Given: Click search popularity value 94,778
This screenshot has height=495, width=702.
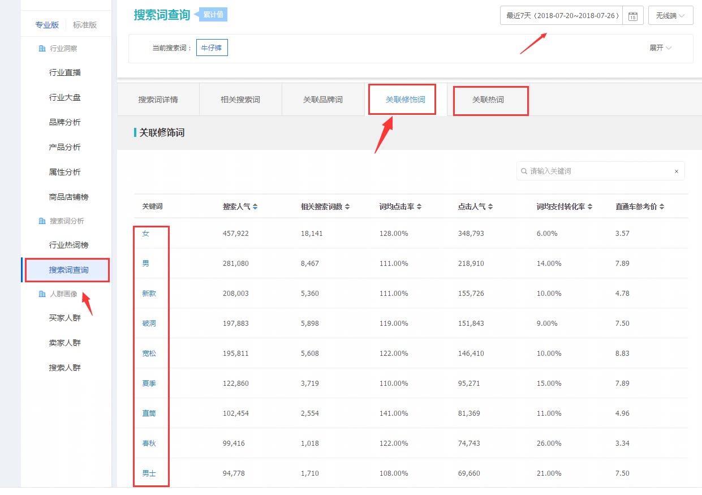Looking at the screenshot, I should click(234, 474).
